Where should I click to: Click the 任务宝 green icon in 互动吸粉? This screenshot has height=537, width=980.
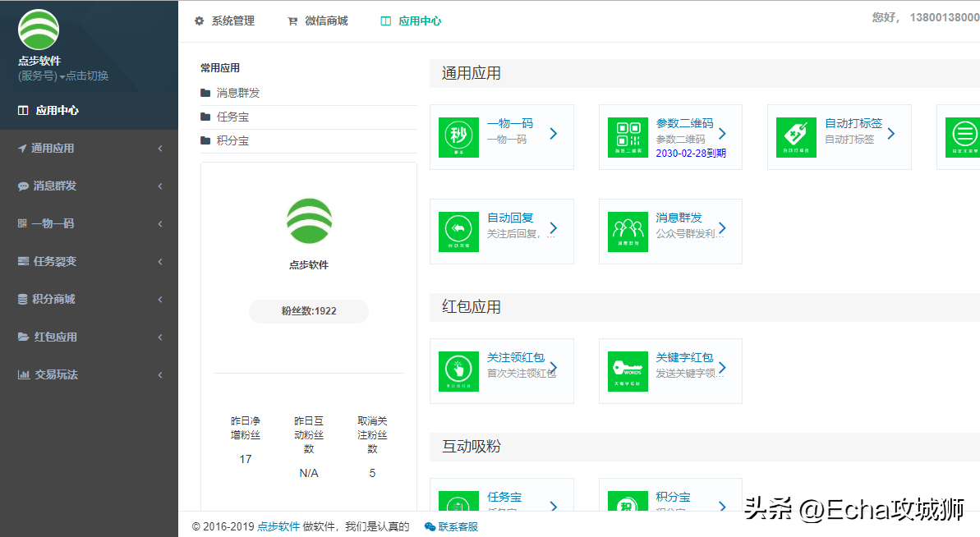click(458, 502)
